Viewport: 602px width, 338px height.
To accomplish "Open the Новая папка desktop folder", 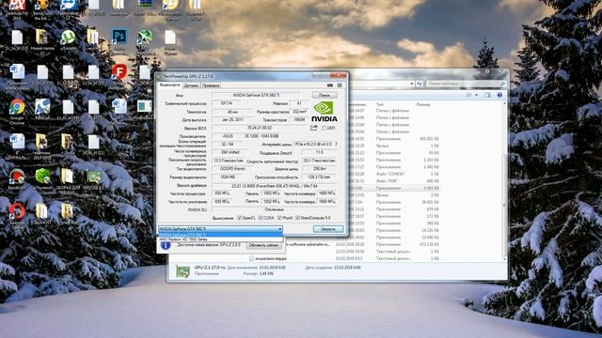I will coord(42,38).
